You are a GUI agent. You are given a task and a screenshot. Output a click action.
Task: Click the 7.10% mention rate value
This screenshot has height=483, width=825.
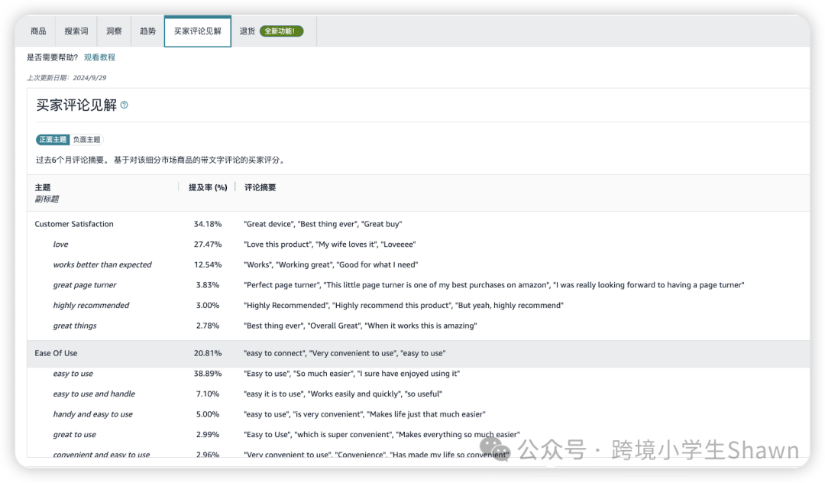click(x=208, y=394)
